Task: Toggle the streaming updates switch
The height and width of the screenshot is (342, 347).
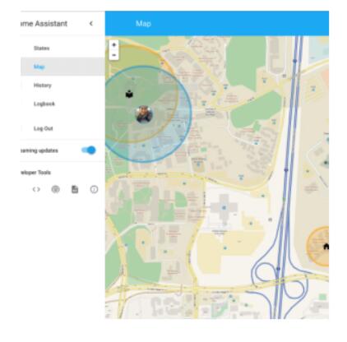Action: point(89,150)
